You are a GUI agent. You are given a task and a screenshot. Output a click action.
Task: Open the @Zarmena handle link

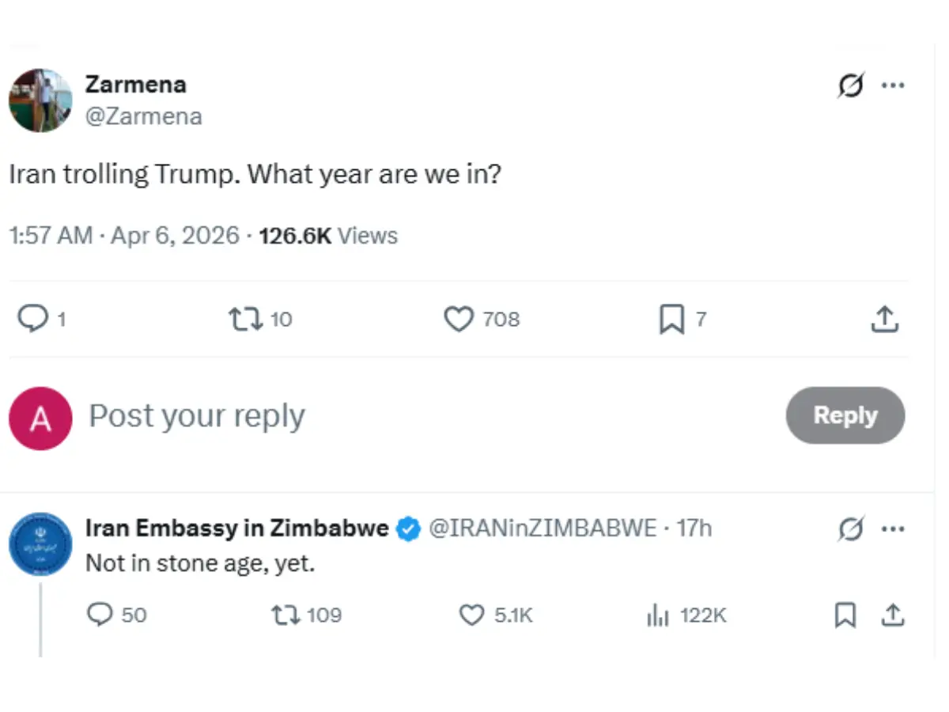tap(144, 116)
